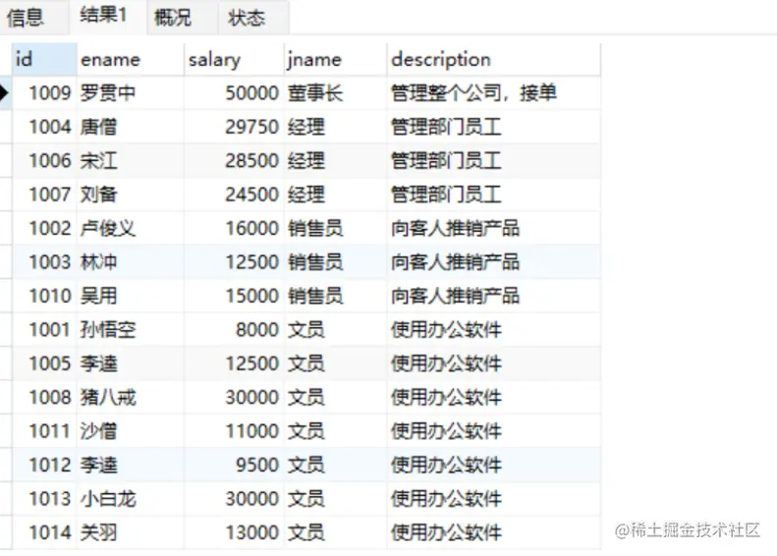
Task: Select id cell 1008
Action: [44, 397]
